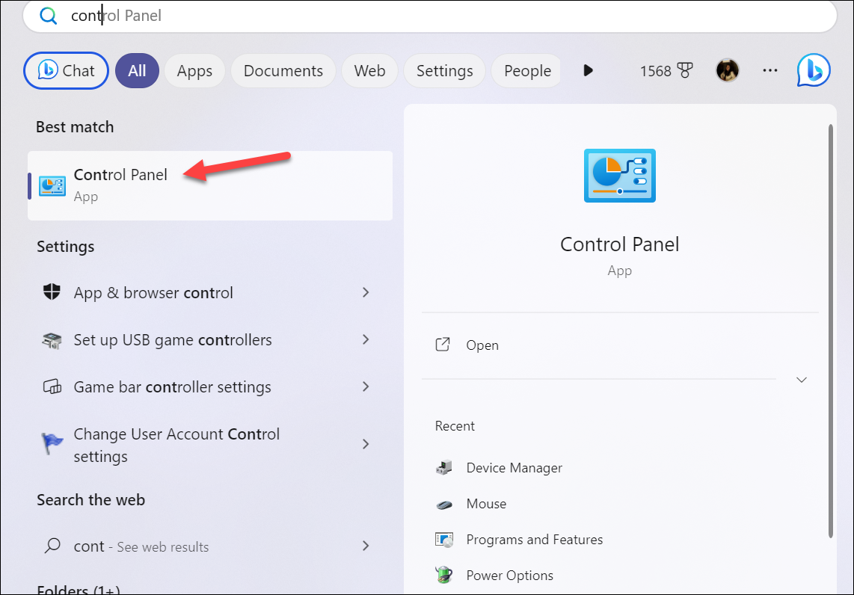Open the three-dot more options menu

point(770,70)
